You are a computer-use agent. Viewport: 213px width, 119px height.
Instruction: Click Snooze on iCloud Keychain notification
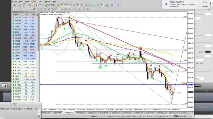coord(205,7)
